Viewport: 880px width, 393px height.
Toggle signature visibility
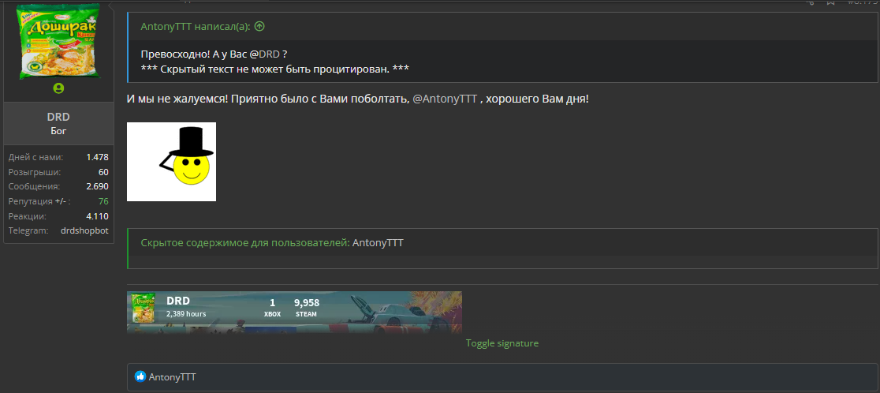point(502,343)
